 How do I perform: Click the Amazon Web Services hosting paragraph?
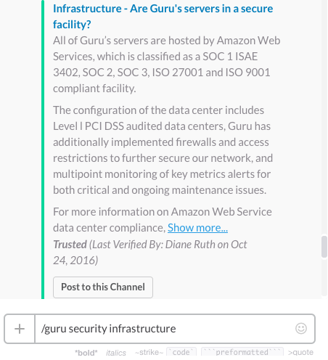click(167, 65)
